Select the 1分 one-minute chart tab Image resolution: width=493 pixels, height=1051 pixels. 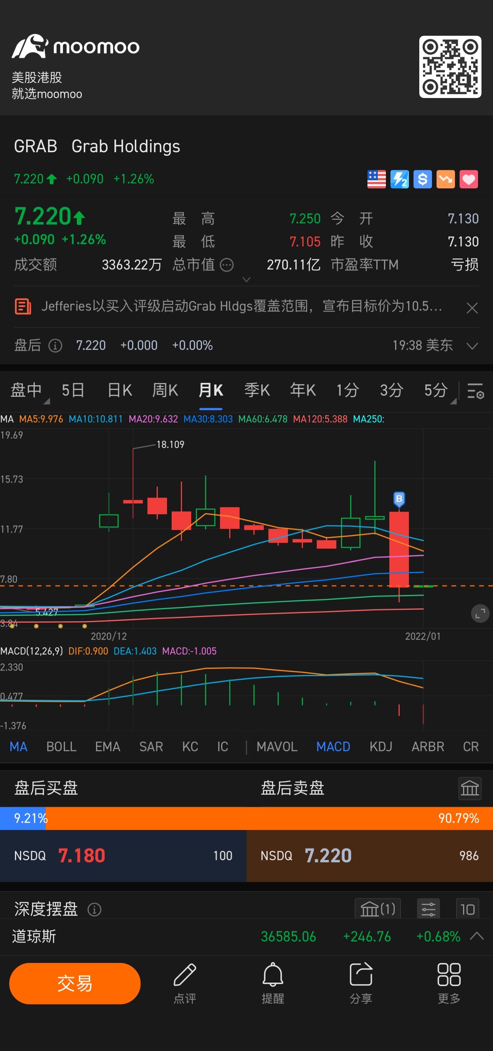pyautogui.click(x=347, y=390)
